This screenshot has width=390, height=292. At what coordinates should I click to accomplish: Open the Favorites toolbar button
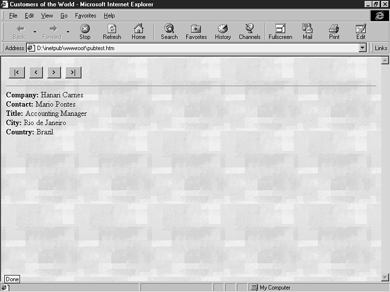pos(196,32)
